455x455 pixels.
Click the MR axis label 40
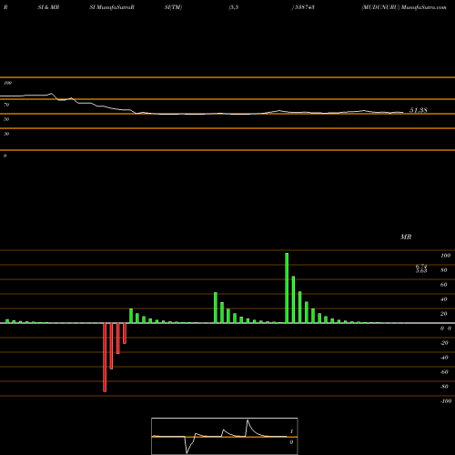click(444, 299)
